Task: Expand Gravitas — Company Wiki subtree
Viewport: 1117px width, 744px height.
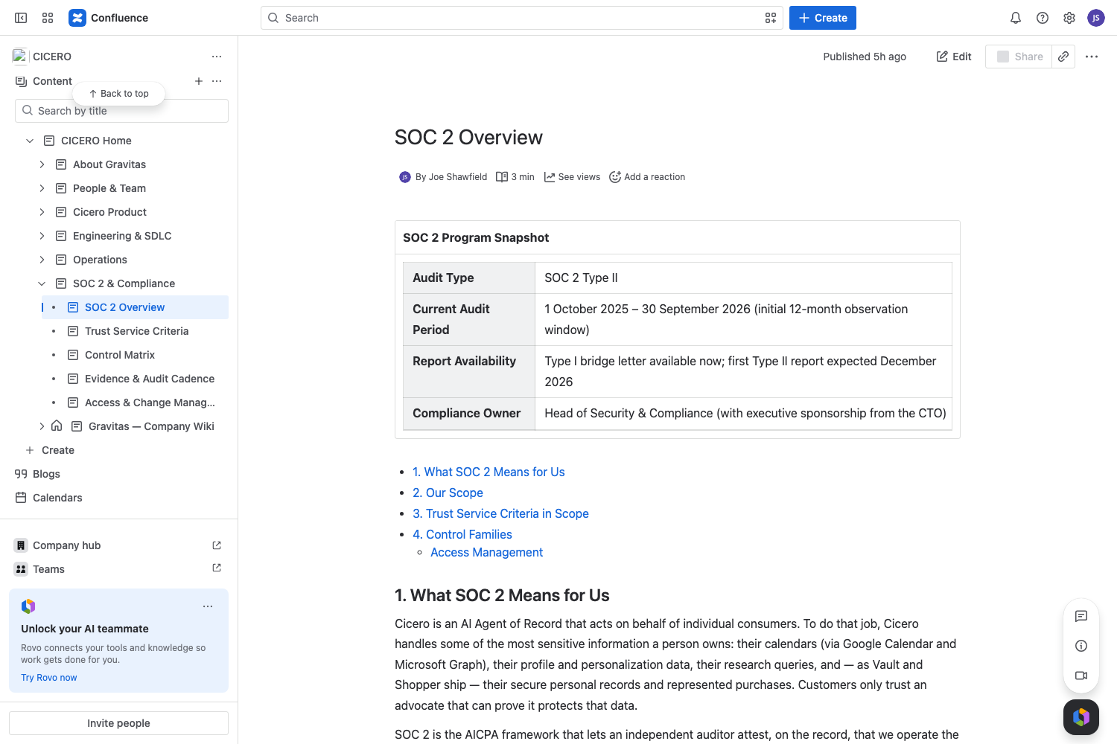Action: click(42, 426)
